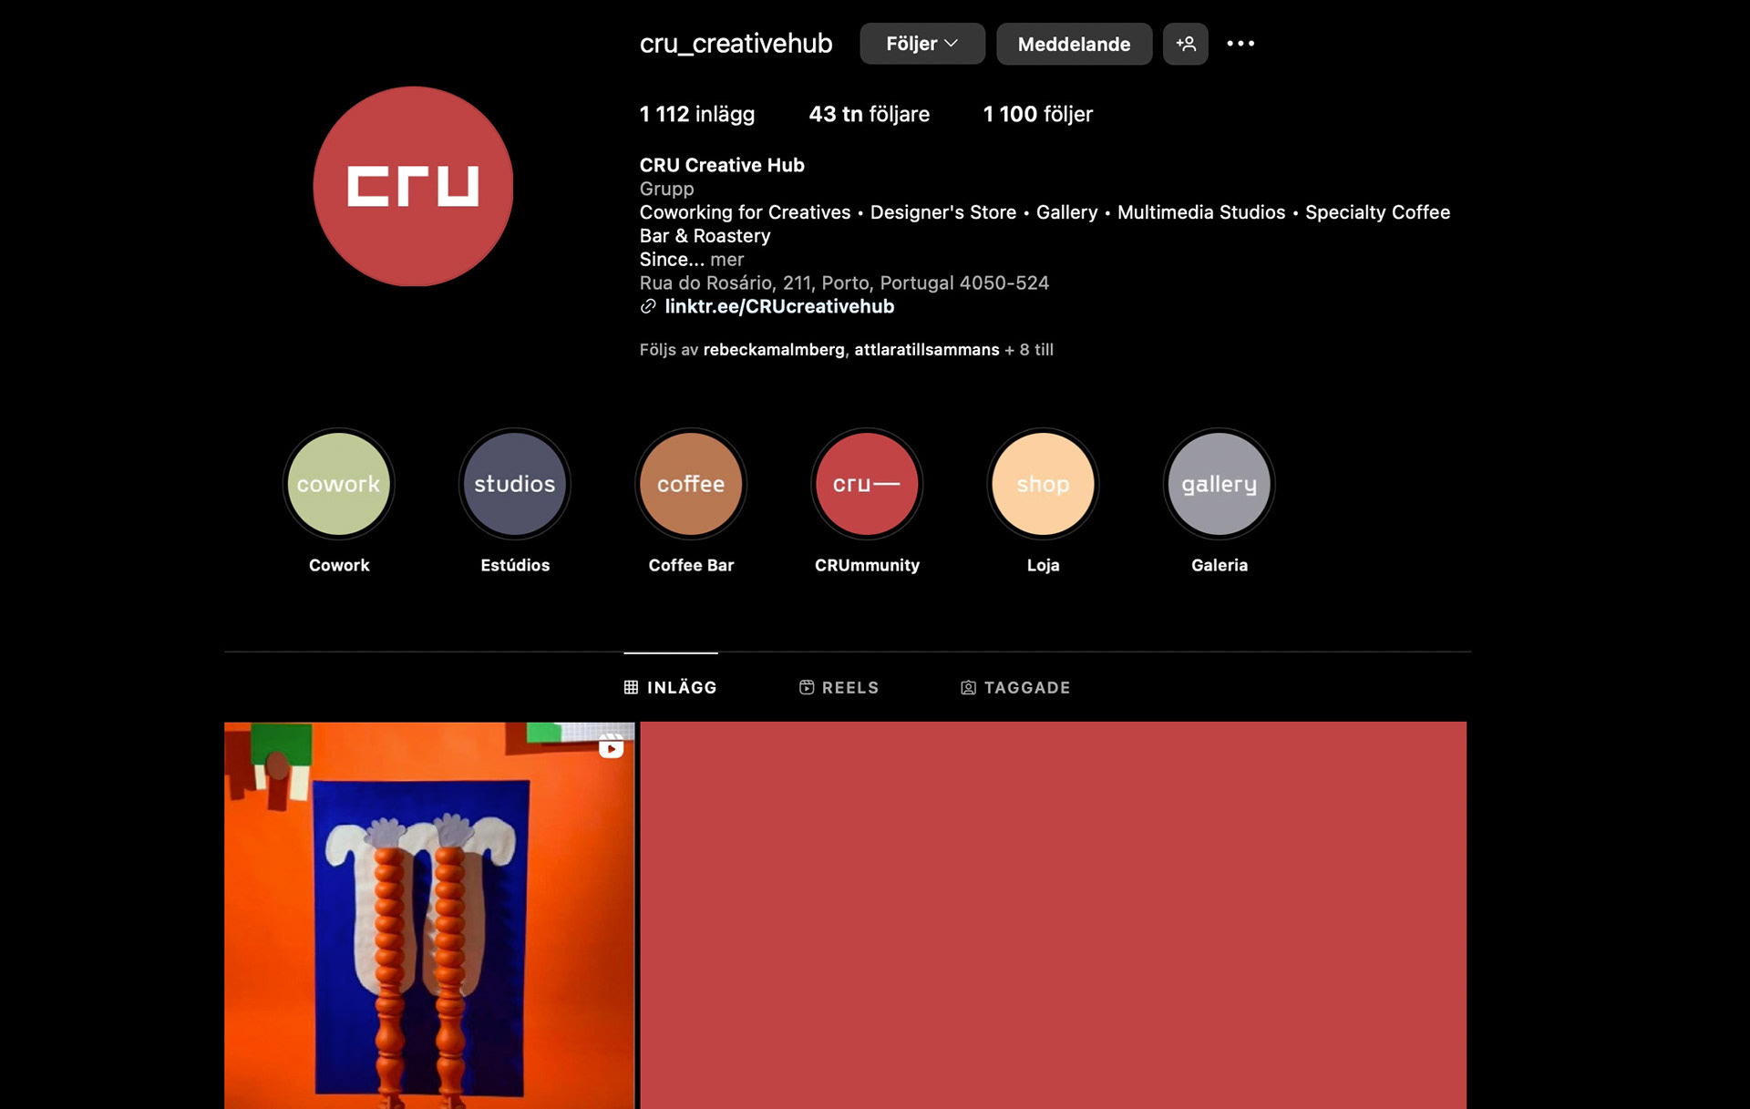Viewport: 1750px width, 1109px height.
Task: Expand bio by clicking mer
Action: tap(726, 259)
